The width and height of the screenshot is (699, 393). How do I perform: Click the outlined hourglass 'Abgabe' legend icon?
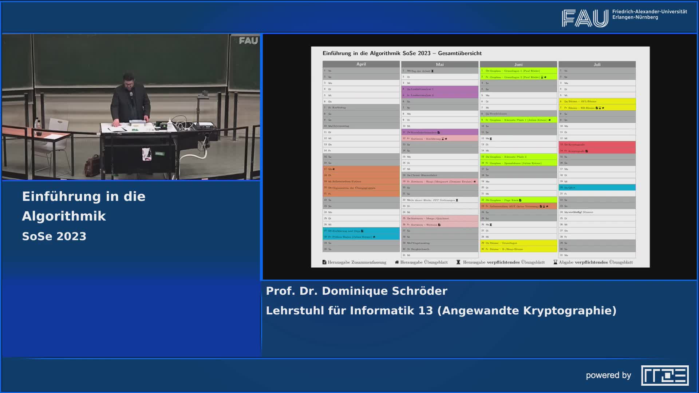coord(555,262)
